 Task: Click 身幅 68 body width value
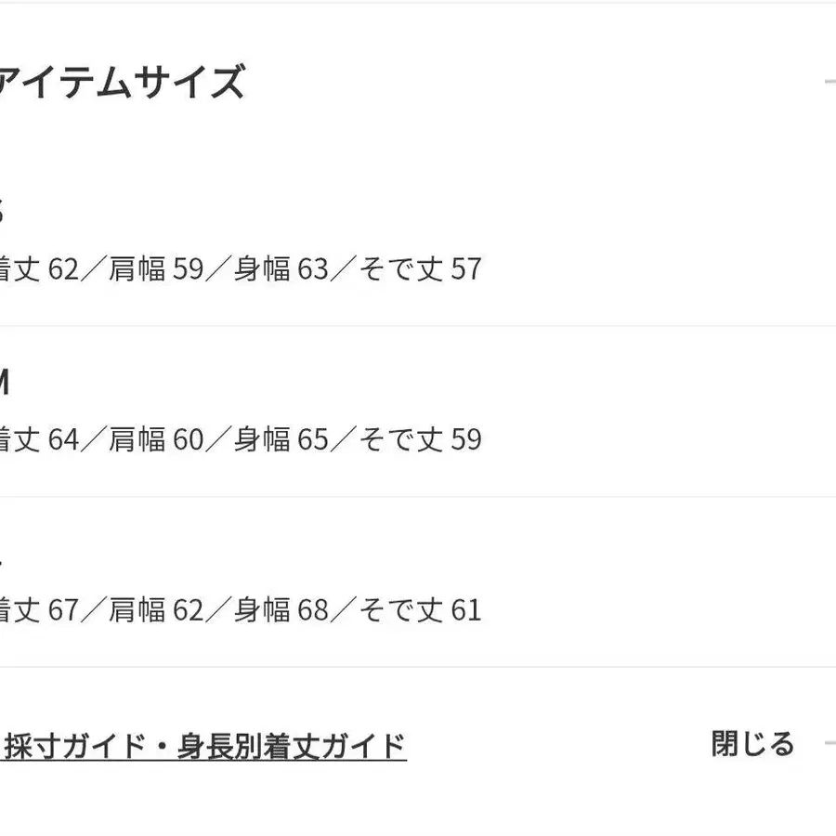[x=281, y=610]
